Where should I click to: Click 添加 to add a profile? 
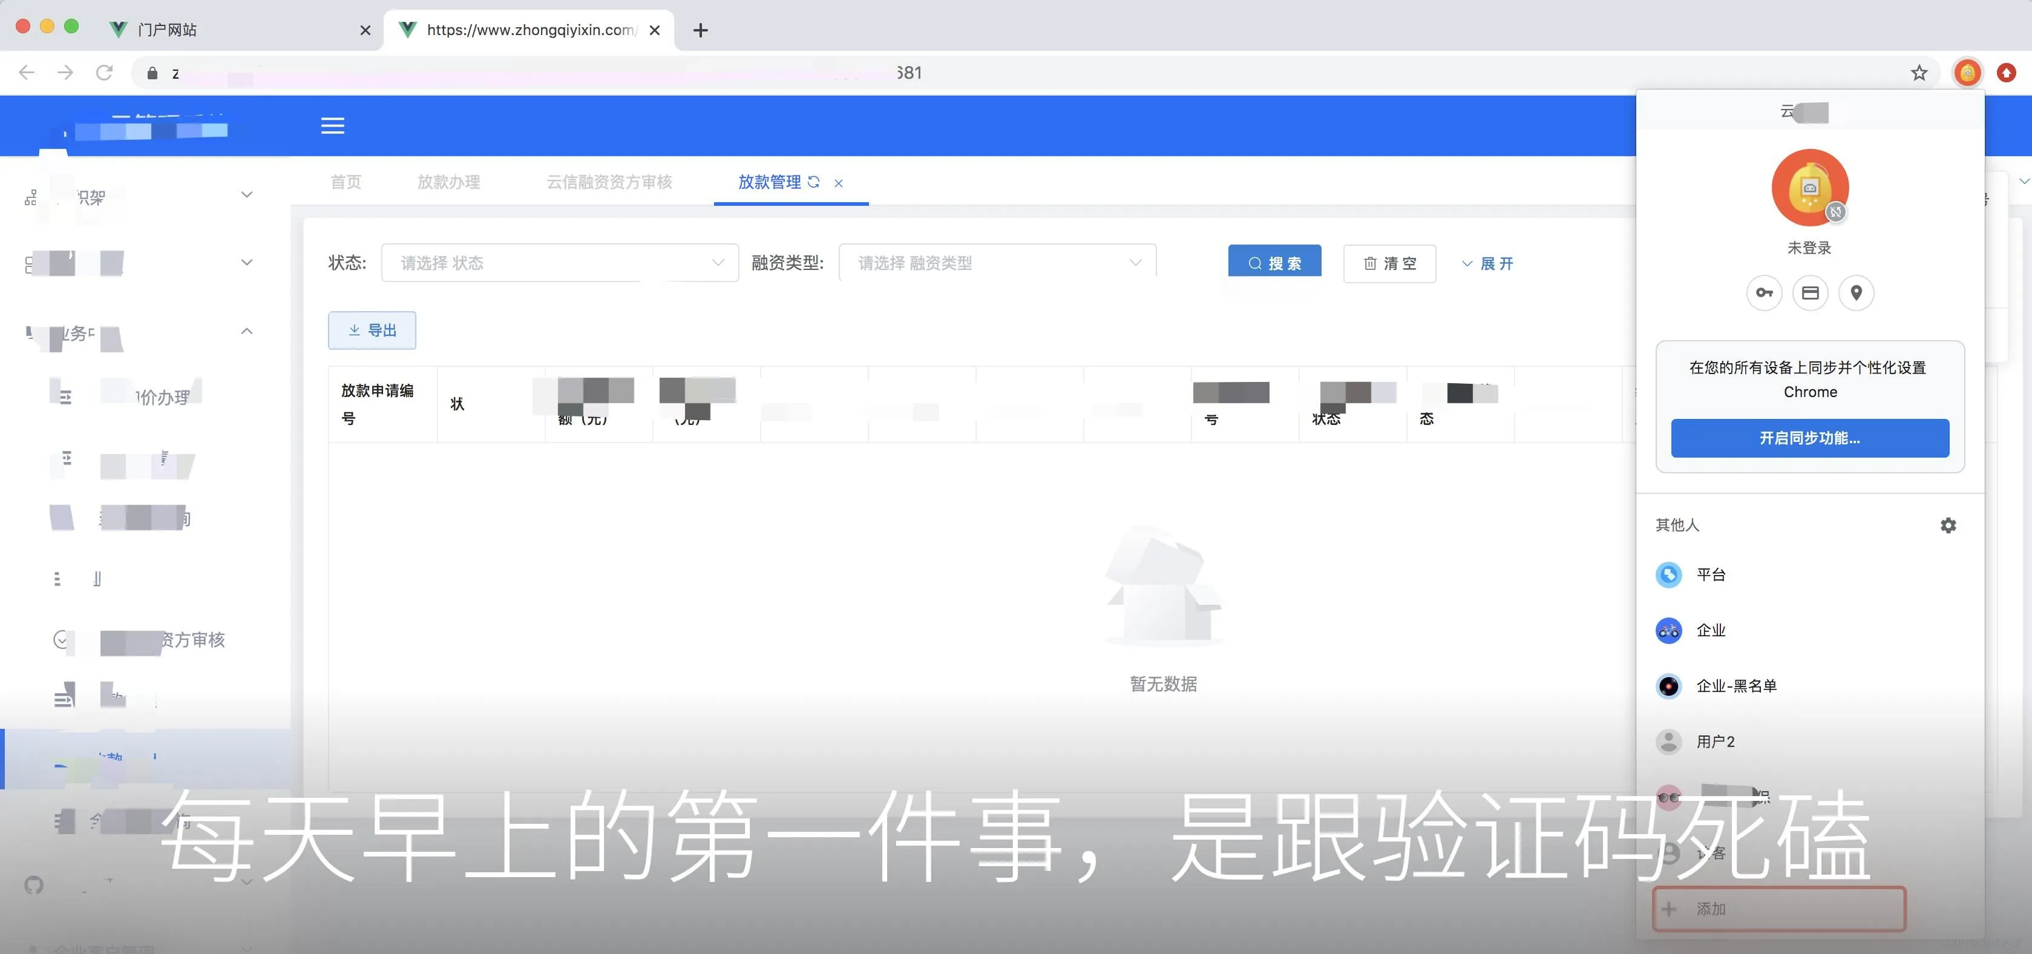(1779, 909)
